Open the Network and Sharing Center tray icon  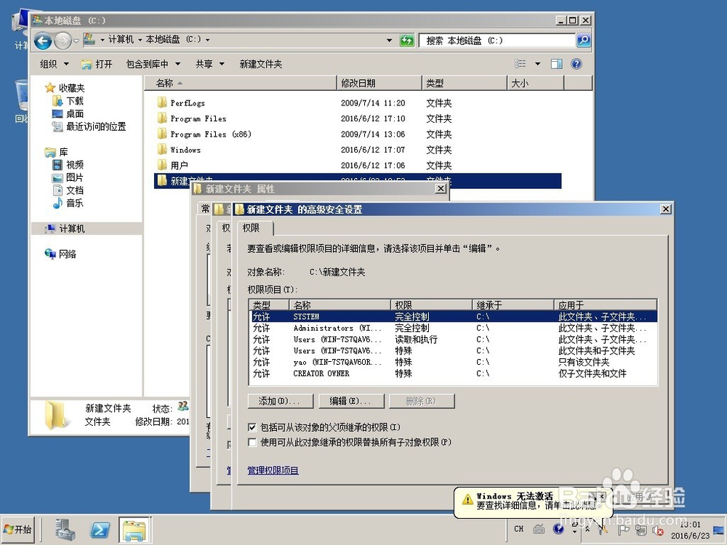click(640, 529)
